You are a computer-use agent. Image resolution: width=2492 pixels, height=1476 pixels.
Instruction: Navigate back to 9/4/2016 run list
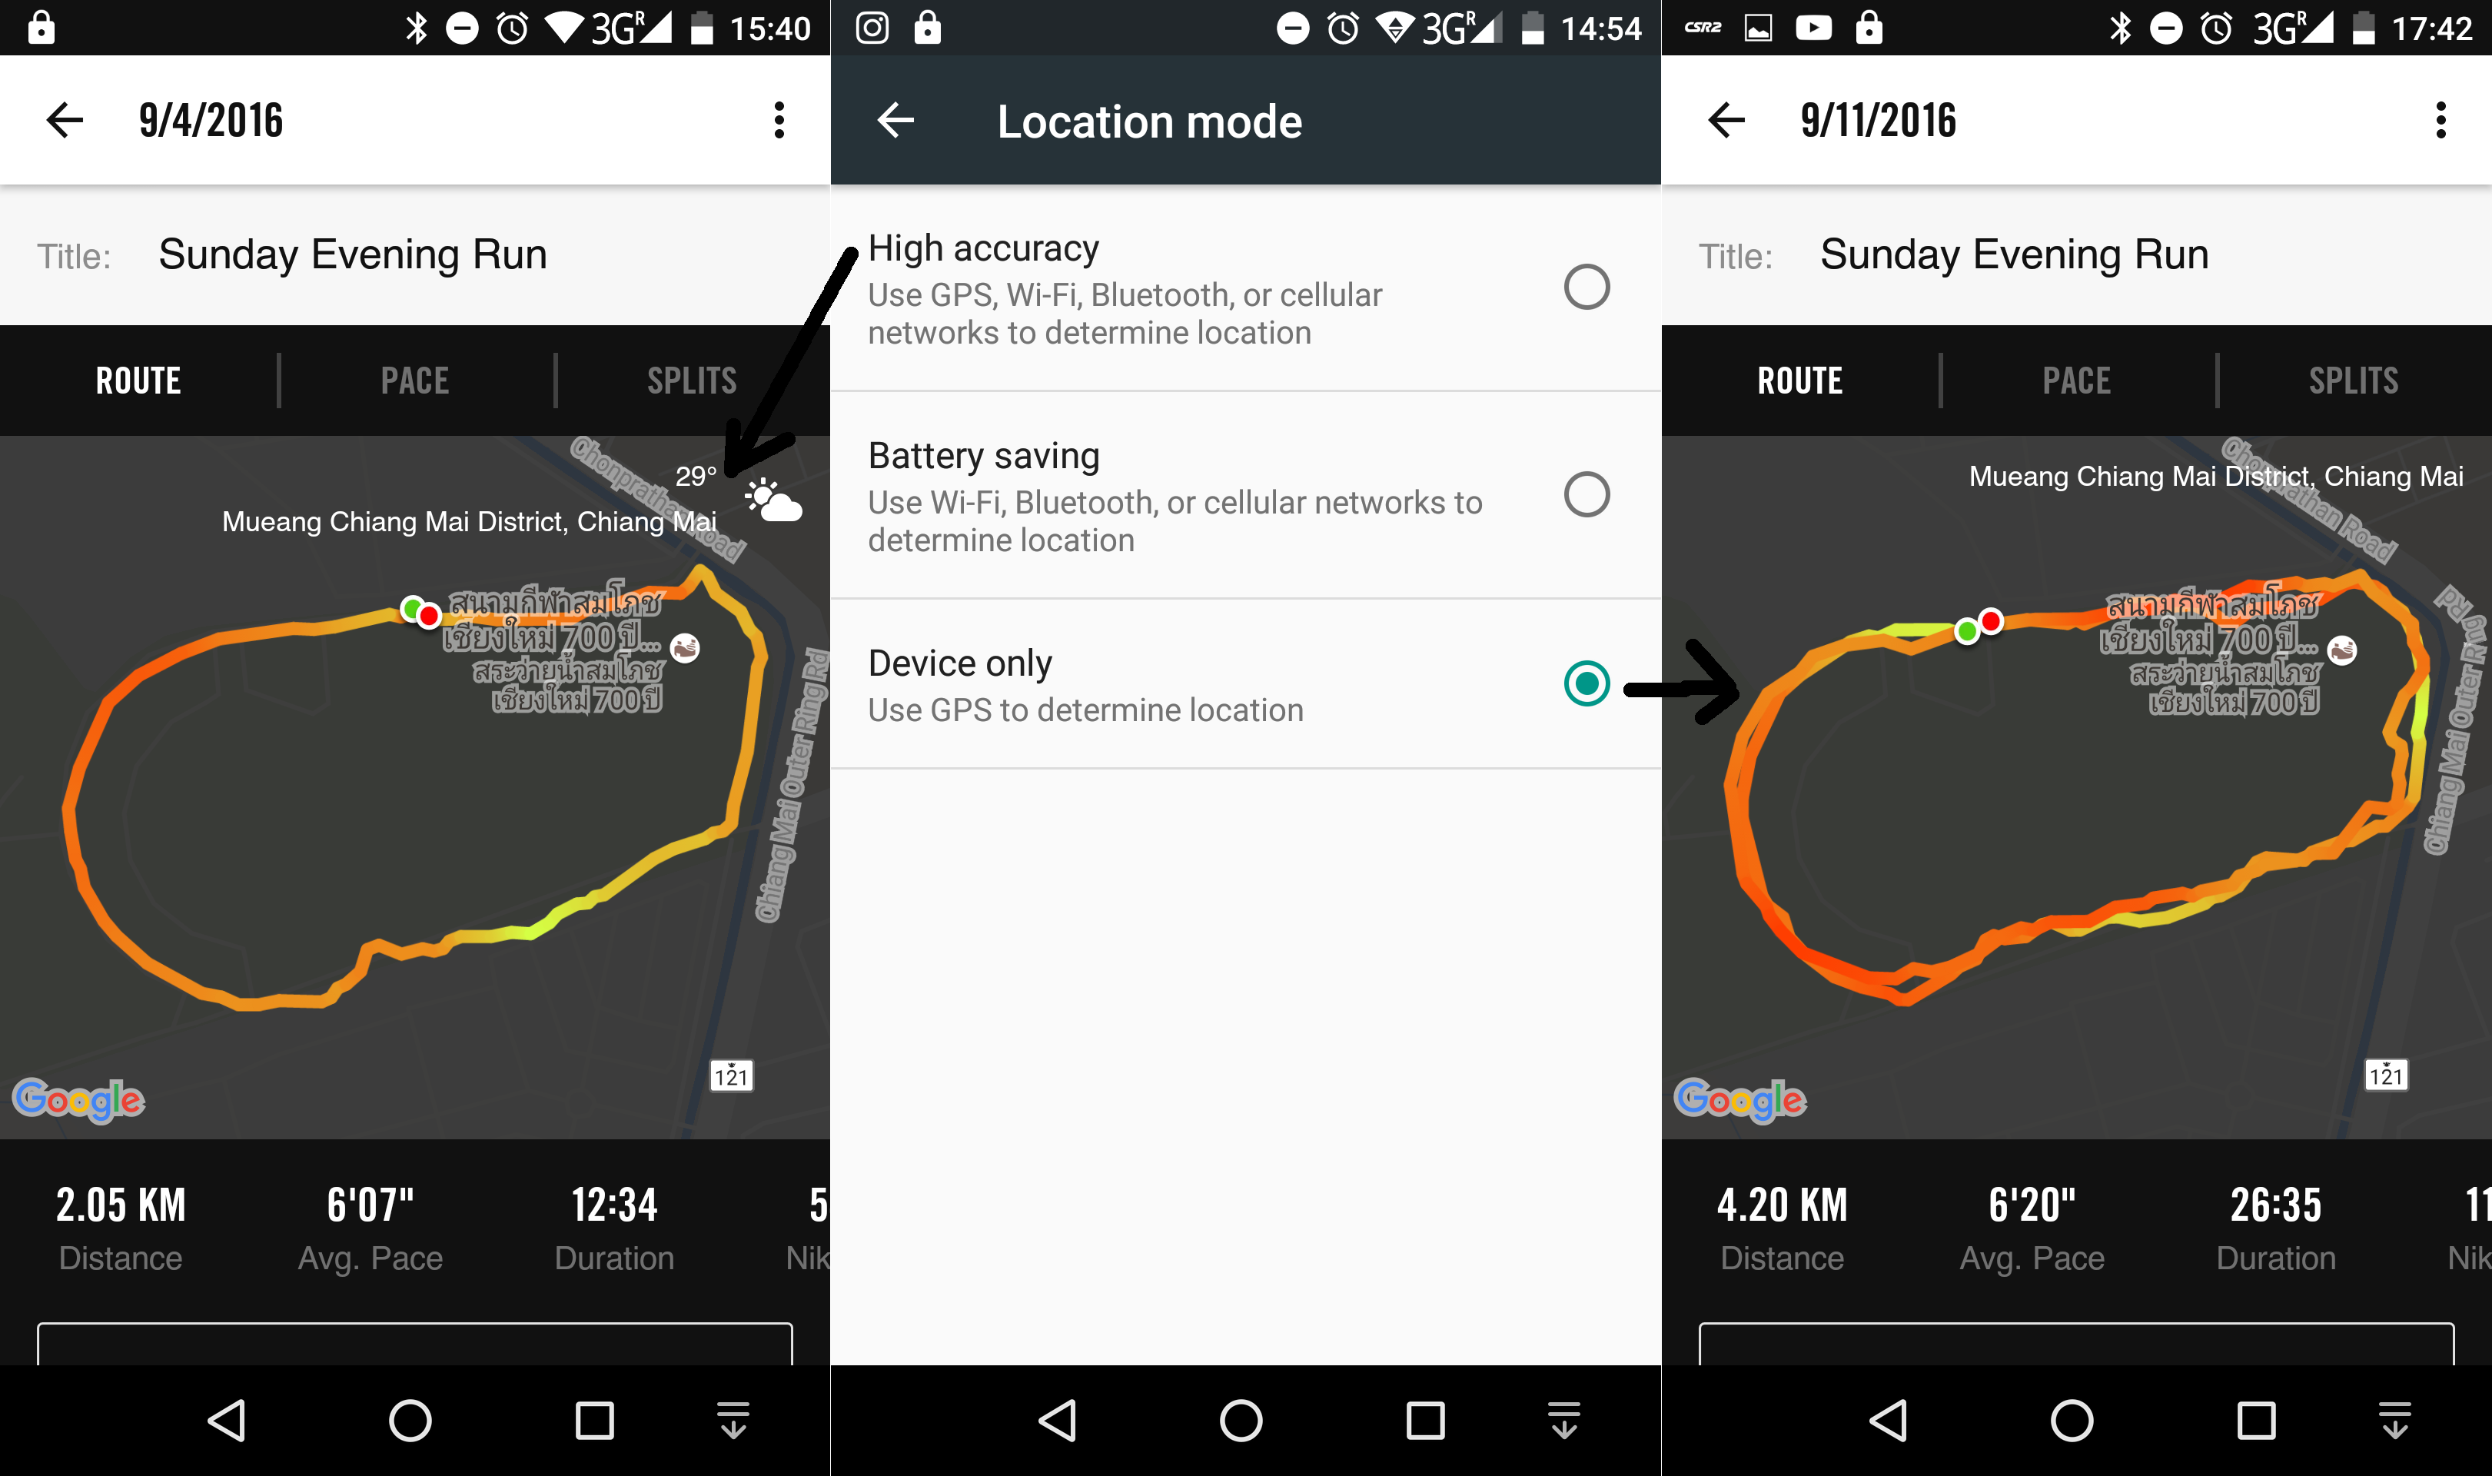tap(61, 119)
